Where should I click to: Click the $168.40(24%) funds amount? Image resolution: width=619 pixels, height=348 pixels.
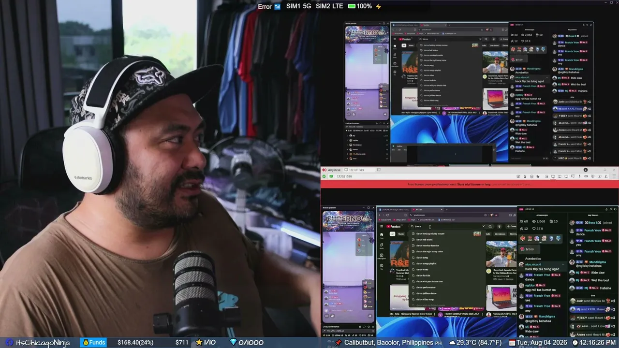[x=135, y=343]
